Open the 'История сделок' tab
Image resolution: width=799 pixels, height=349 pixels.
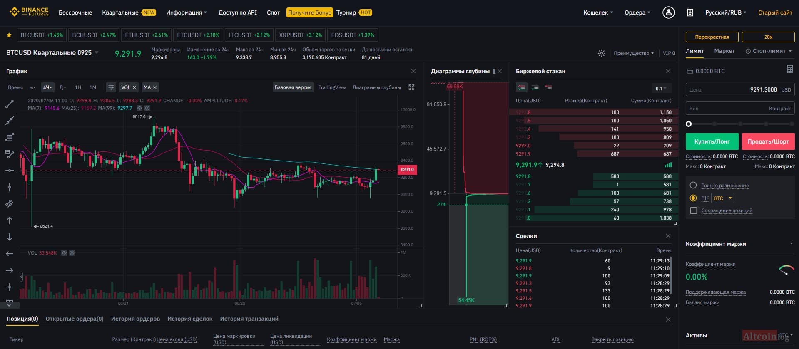pyautogui.click(x=190, y=319)
